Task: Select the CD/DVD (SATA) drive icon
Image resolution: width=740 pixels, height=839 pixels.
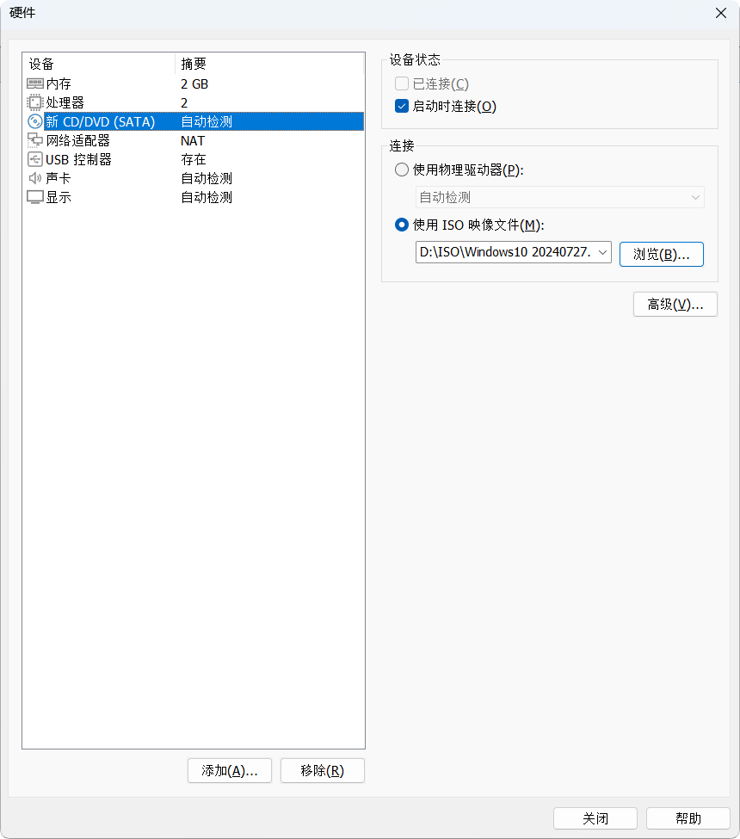Action: 34,121
